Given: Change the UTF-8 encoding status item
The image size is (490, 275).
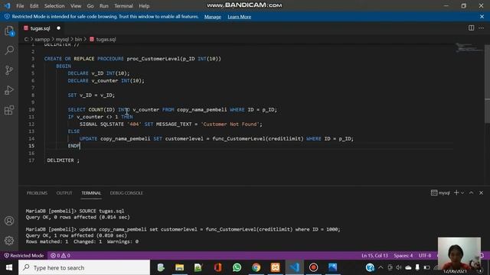Looking at the screenshot, I should tap(425, 255).
